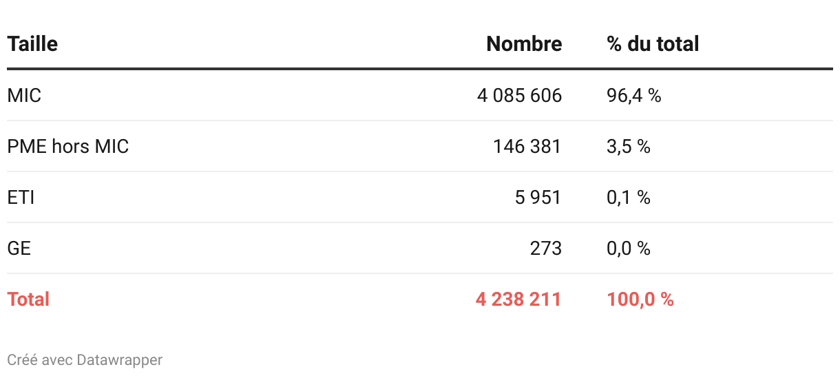Click the % du total column header
This screenshot has height=376, width=840.
pos(653,44)
